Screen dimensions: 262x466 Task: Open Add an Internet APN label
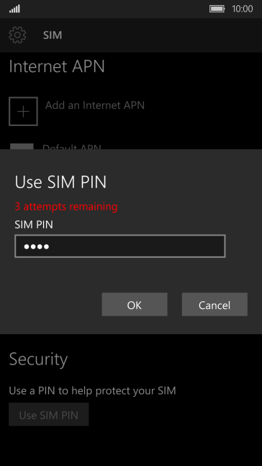pos(95,105)
